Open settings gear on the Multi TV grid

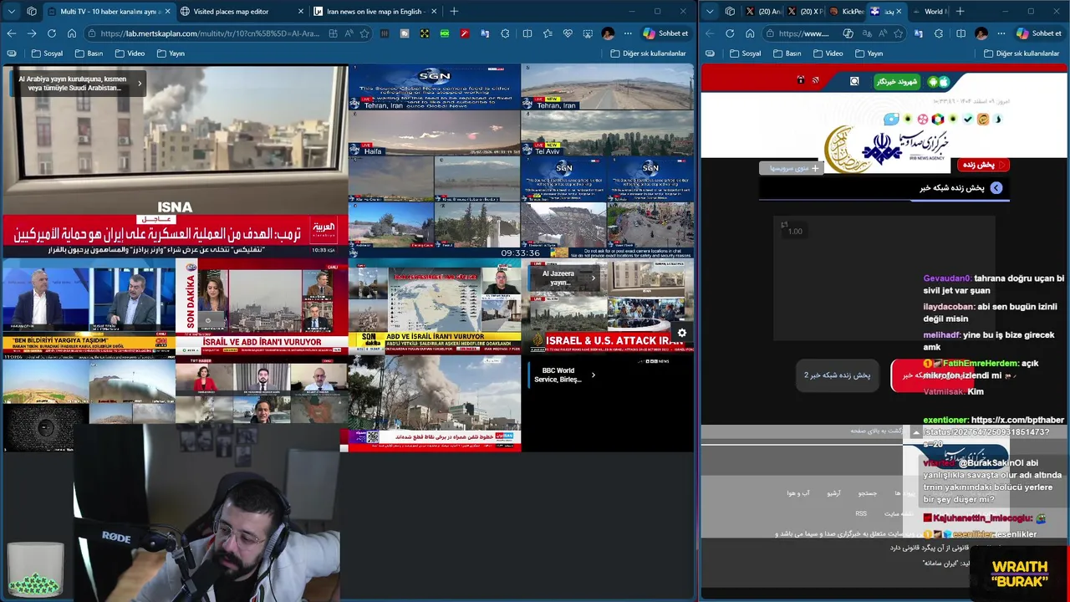[x=682, y=333]
